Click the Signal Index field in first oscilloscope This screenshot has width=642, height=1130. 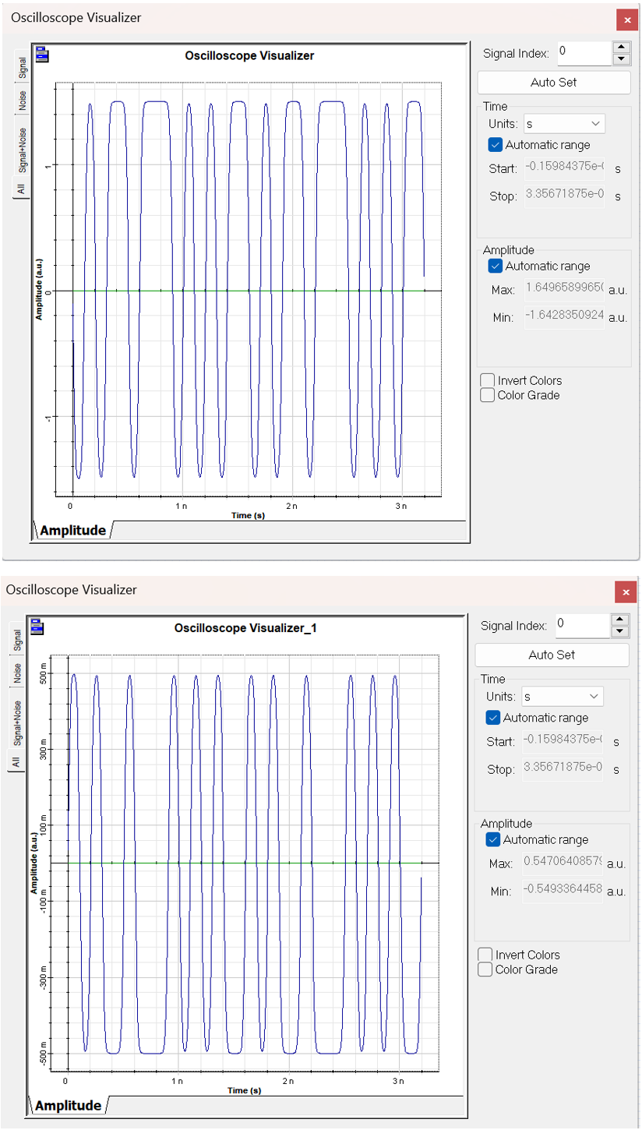point(584,53)
